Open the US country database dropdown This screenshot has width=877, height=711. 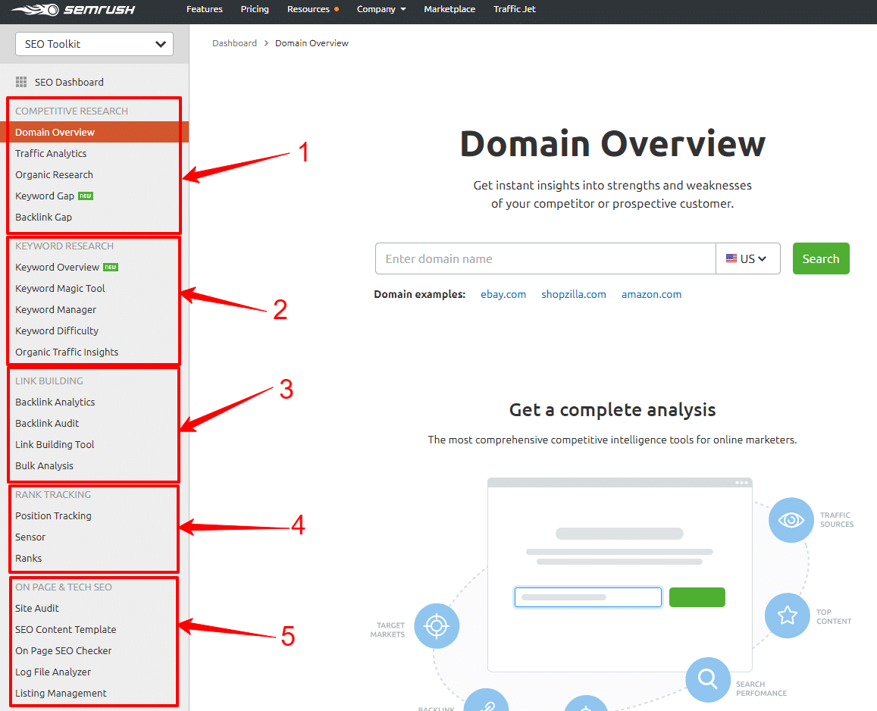tap(748, 258)
